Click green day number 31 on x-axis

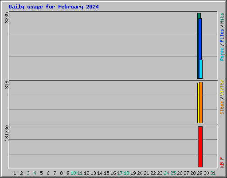(x=213, y=173)
